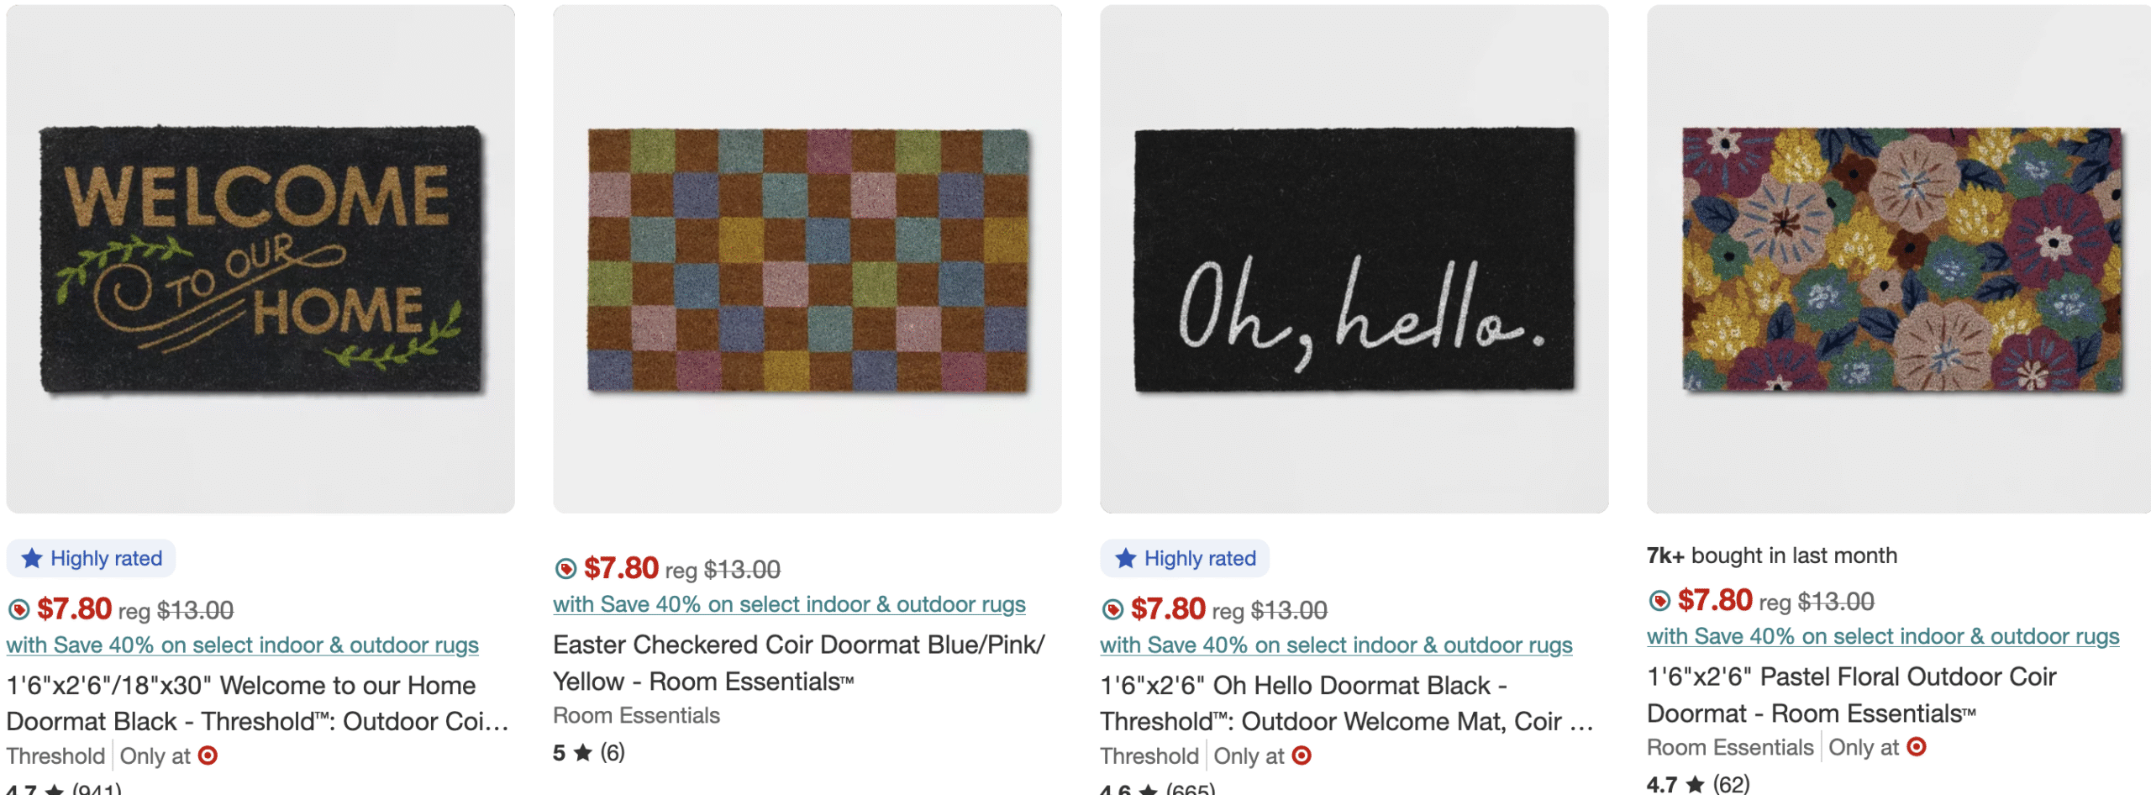This screenshot has width=2151, height=795.
Task: Click the star icon in first Highly rated badge
Action: pyautogui.click(x=32, y=557)
